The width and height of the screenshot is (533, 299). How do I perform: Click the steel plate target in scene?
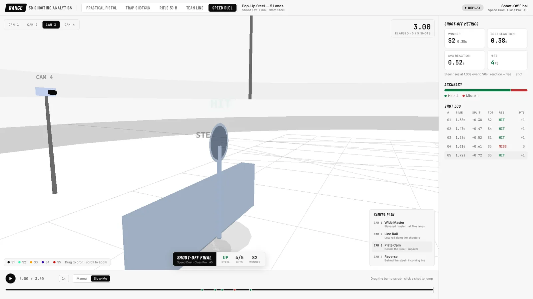219,142
